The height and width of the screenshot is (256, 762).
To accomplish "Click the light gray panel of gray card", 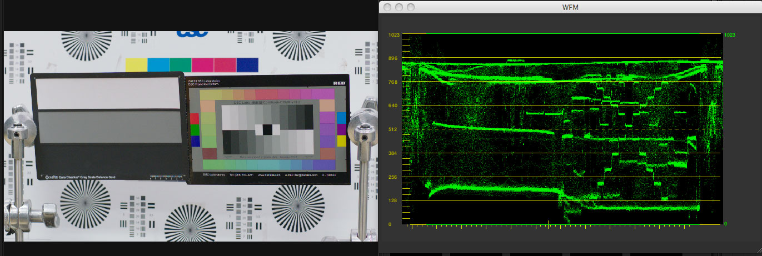I will click(109, 93).
